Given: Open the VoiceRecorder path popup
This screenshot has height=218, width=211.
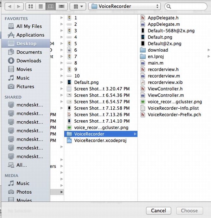Looking at the screenshot, I should 124,6.
